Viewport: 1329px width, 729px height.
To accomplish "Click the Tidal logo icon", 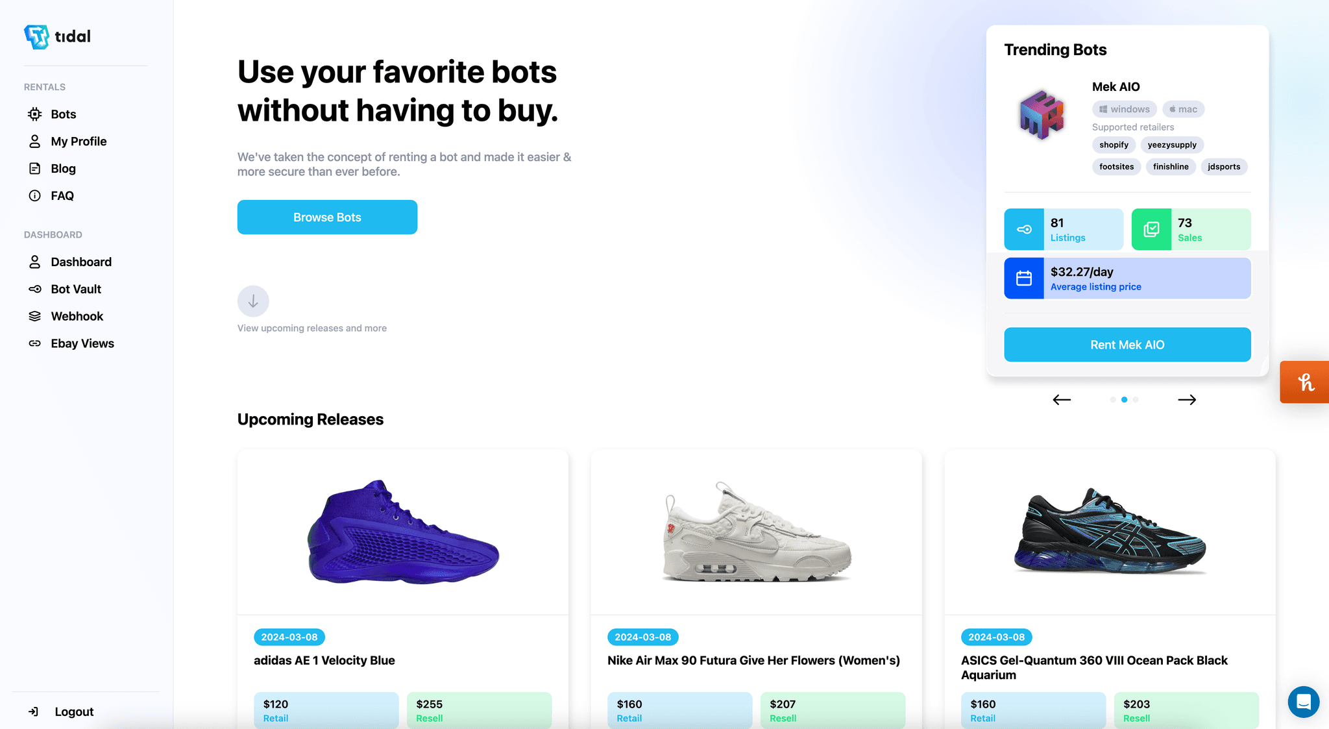I will [x=36, y=36].
